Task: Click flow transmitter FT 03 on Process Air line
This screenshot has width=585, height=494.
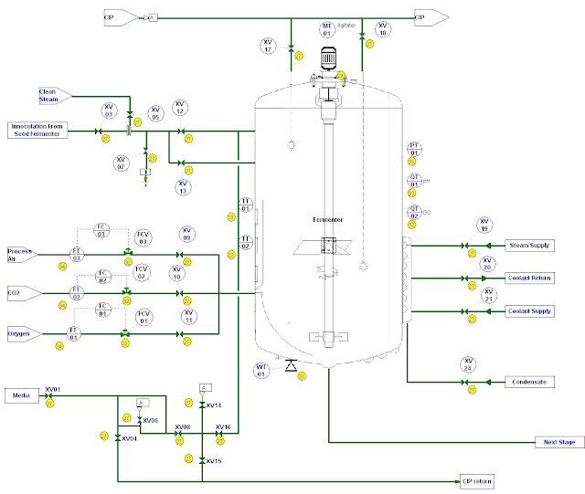Action: coord(77,255)
